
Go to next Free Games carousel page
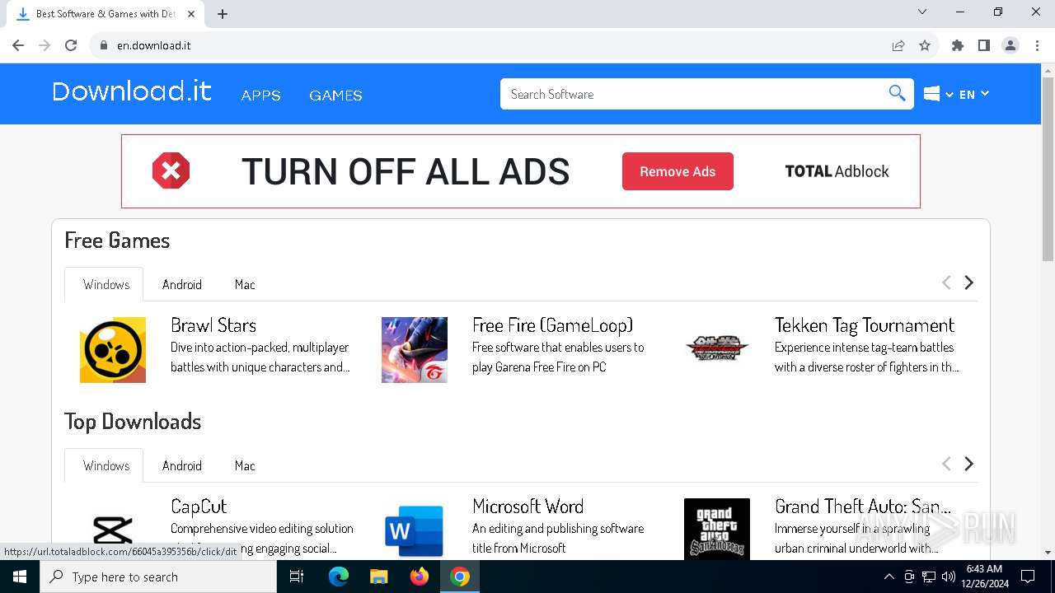[x=969, y=282]
